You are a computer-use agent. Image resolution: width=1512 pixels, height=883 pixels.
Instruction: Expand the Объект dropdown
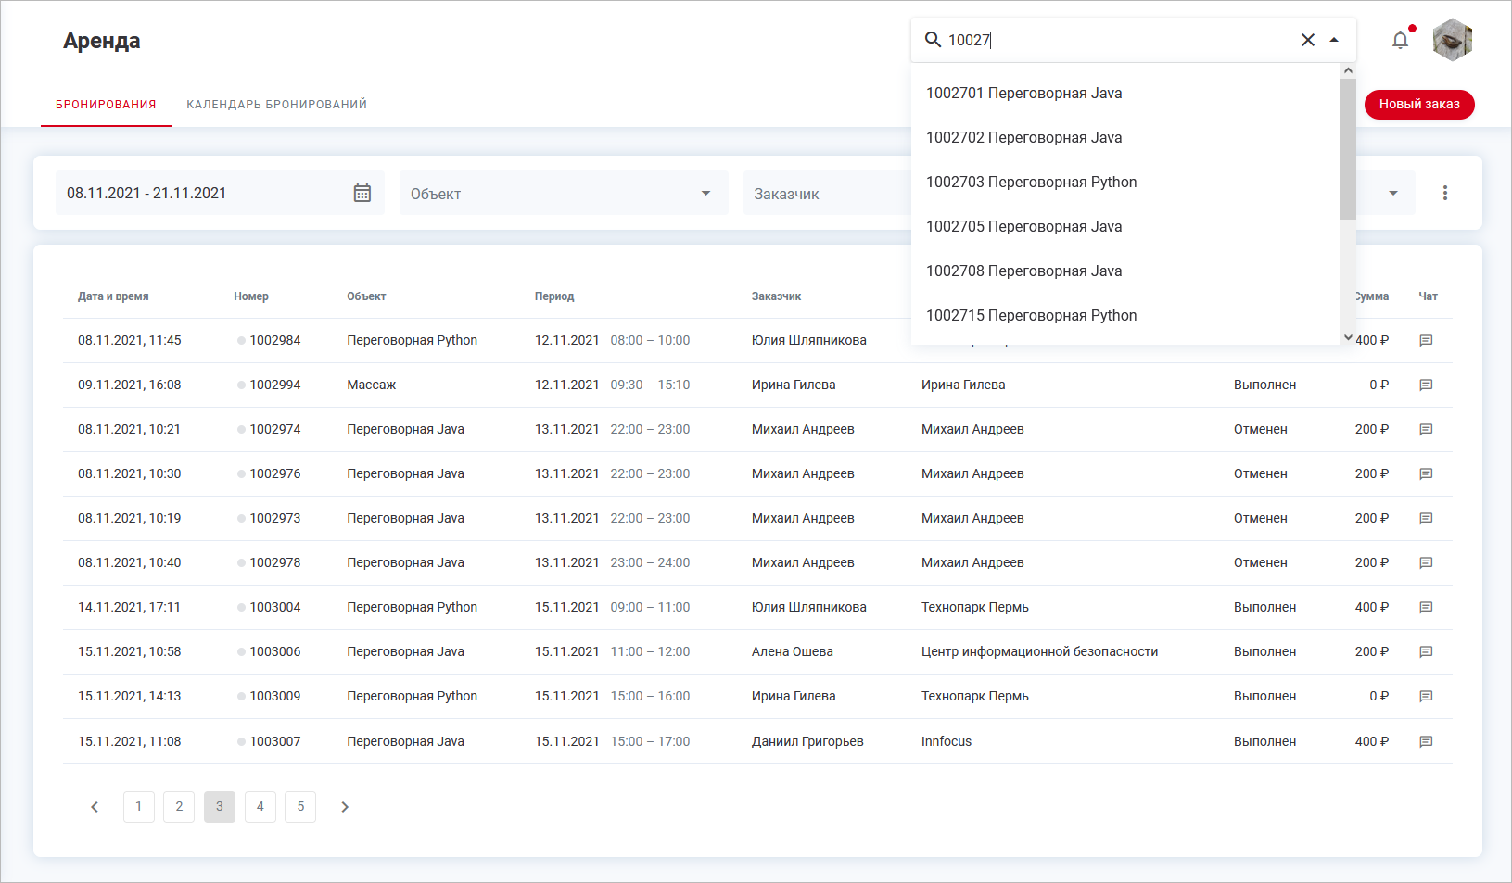pyautogui.click(x=564, y=193)
